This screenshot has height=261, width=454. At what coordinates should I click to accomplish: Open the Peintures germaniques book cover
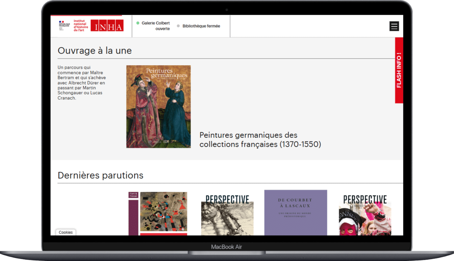[159, 106]
